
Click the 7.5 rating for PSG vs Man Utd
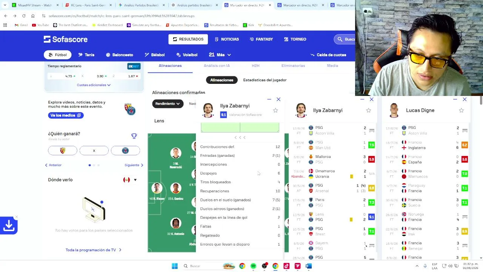click(372, 145)
